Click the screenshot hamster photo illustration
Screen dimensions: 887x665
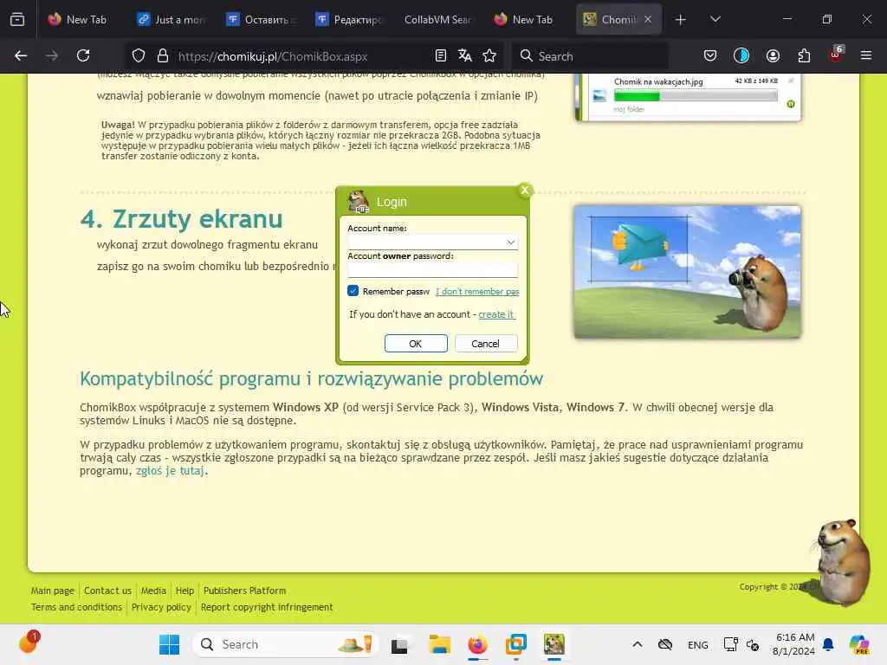pyautogui.click(x=687, y=272)
